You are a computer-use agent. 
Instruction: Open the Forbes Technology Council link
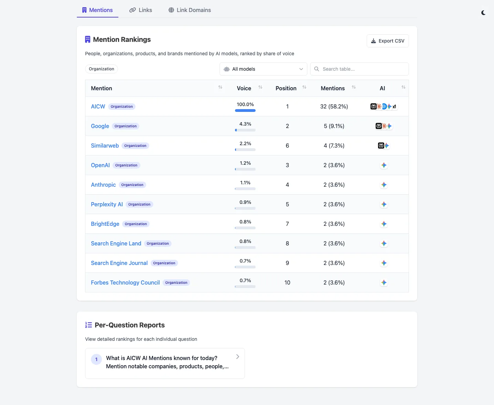(125, 282)
